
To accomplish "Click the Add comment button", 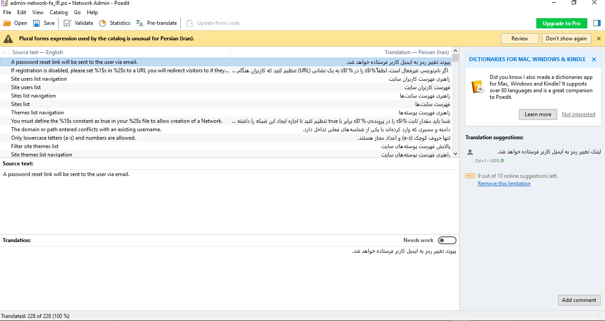I will pyautogui.click(x=579, y=300).
